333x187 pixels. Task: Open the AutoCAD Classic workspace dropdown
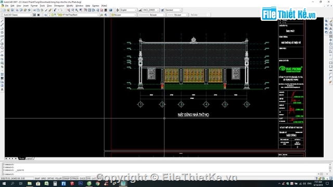pos(17,15)
